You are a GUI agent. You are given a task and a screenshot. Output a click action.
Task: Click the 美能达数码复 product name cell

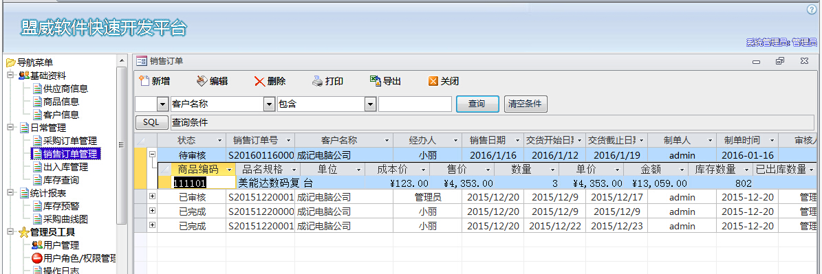268,183
